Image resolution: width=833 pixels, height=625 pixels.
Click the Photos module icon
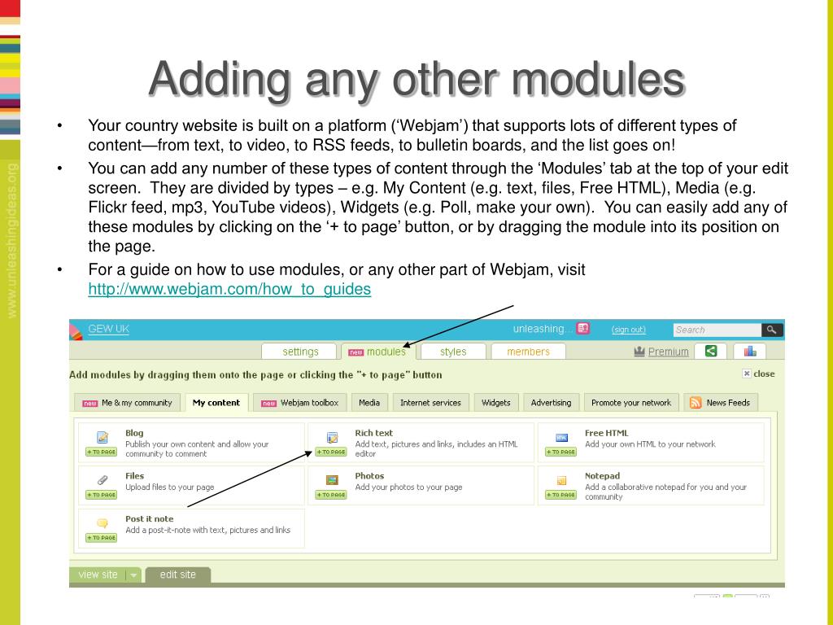[332, 480]
